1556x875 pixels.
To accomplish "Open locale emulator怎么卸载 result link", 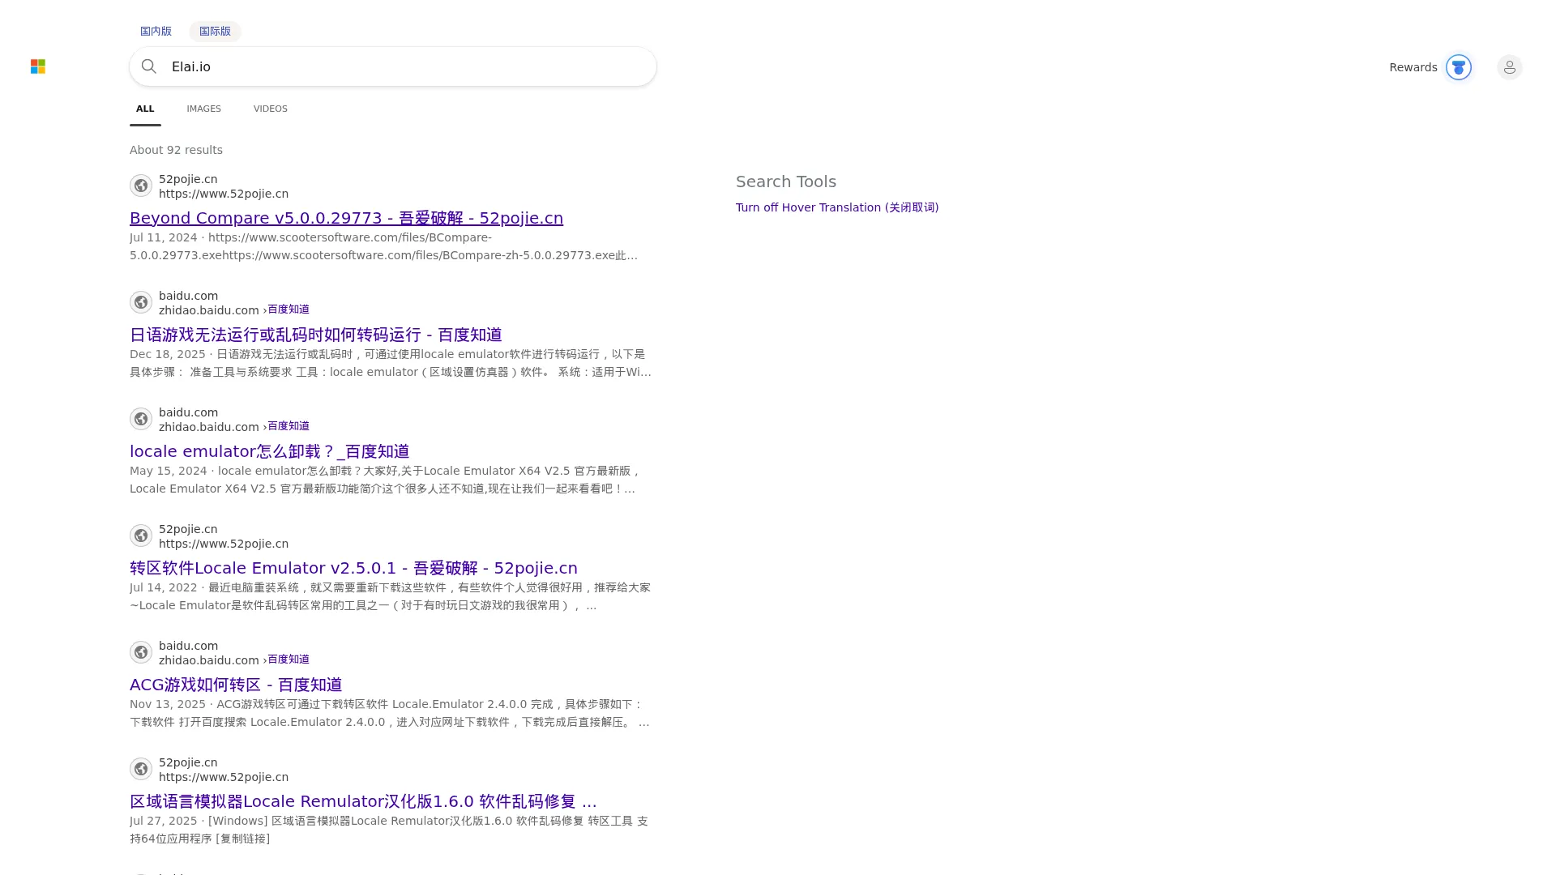I will [x=270, y=451].
